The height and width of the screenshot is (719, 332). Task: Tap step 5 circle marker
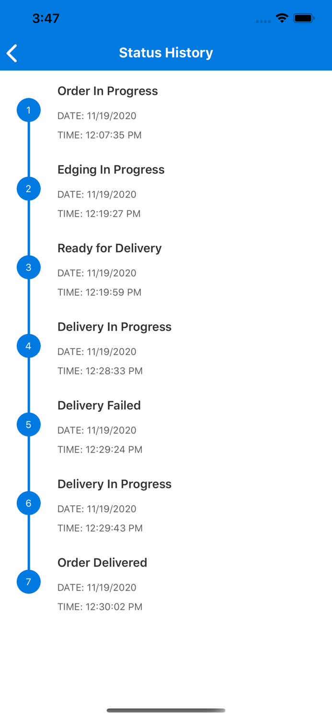[x=29, y=425]
